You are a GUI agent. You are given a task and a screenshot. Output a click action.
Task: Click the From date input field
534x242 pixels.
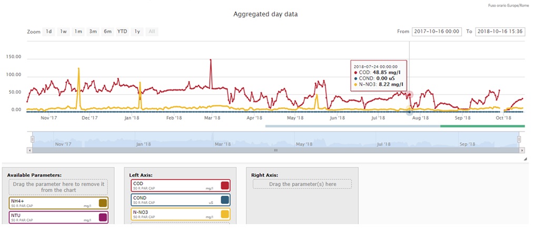coord(437,32)
